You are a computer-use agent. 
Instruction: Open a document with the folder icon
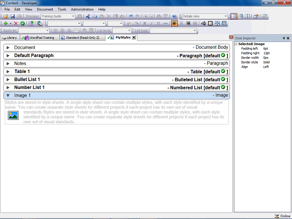click(x=5, y=16)
